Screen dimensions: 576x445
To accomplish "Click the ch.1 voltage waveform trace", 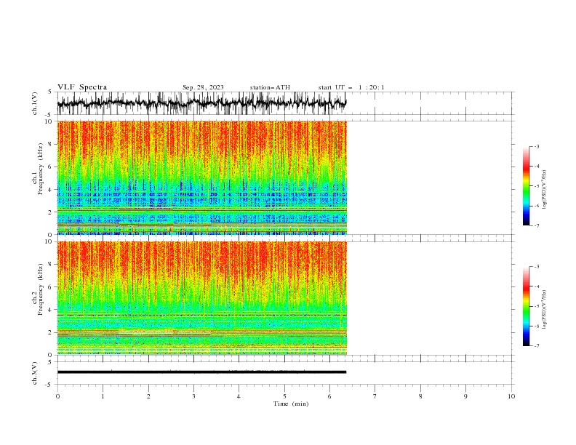I will pyautogui.click(x=201, y=103).
